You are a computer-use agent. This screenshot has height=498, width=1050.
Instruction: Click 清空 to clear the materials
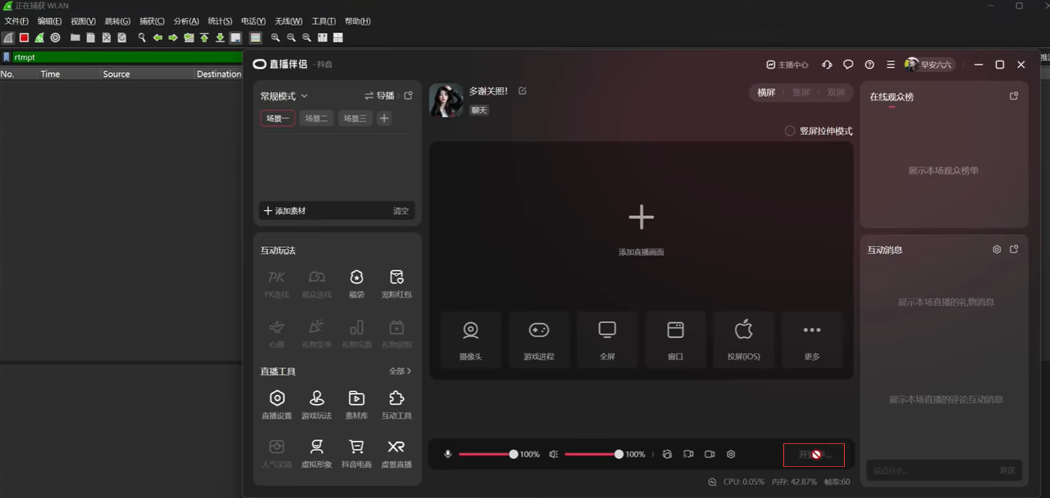pyautogui.click(x=400, y=211)
